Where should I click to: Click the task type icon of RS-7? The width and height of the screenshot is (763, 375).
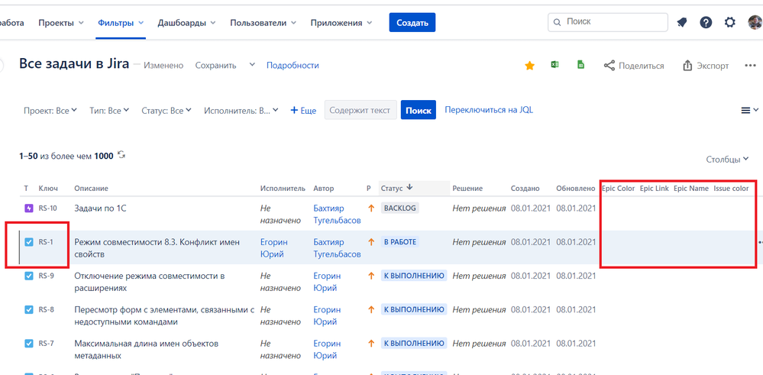coord(29,344)
